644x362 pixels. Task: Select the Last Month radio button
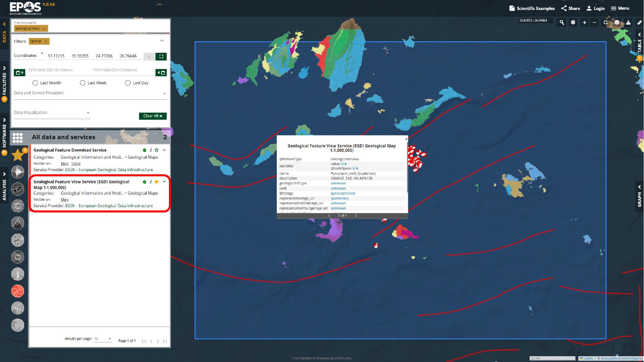[35, 83]
